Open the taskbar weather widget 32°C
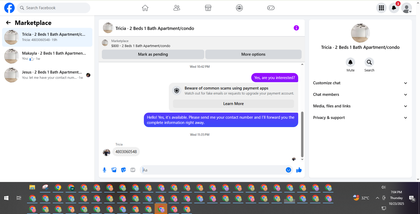This screenshot has width=420, height=214. tap(361, 198)
